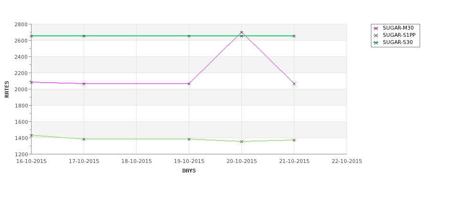Screen dimensions: 466x205
Task: Select SUGAR-M30 peak point on 20-10-2015
Action: 241,32
